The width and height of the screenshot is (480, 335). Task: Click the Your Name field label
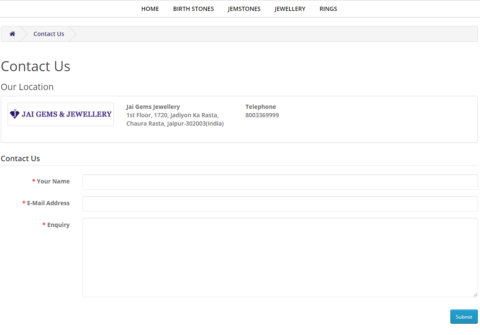click(53, 181)
